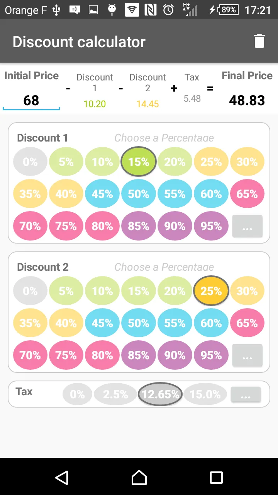Screen dimensions: 278x495
Task: Choose 0% tax rate
Action: (x=77, y=394)
